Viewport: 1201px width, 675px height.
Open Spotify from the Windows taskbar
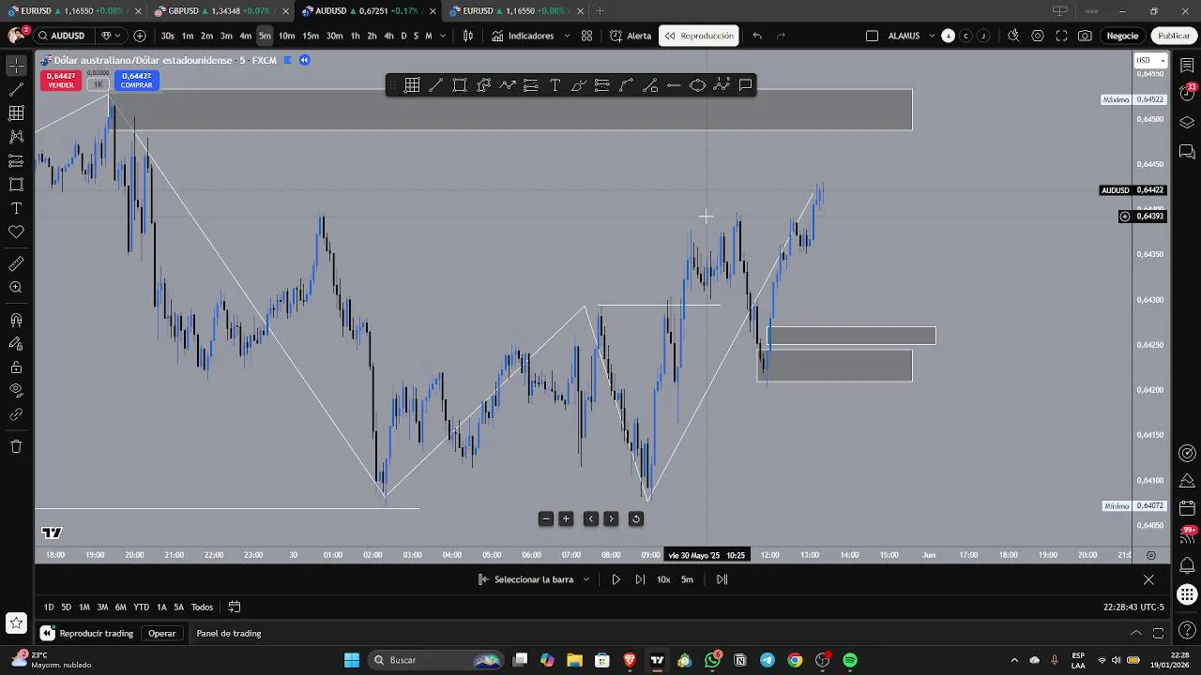[x=850, y=660]
